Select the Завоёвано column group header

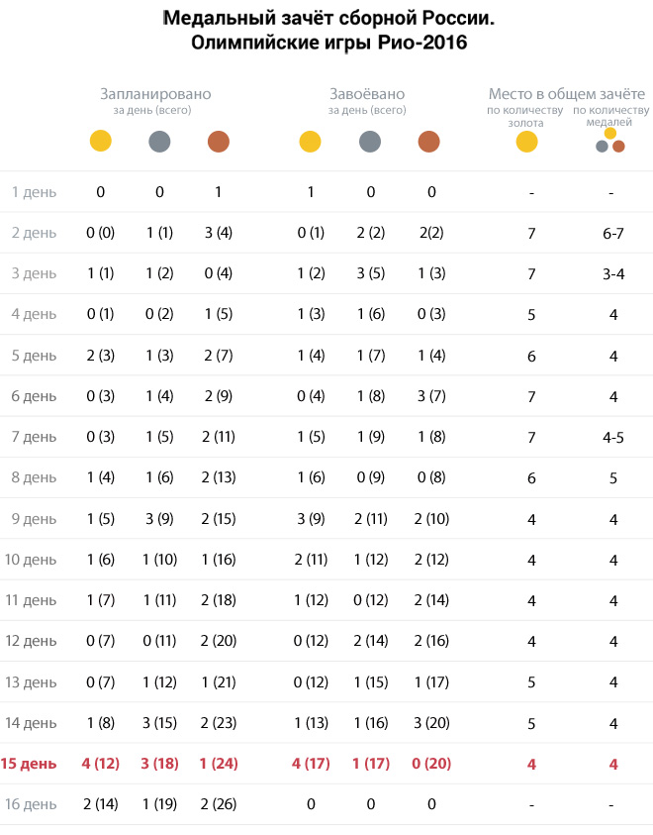pyautogui.click(x=367, y=94)
